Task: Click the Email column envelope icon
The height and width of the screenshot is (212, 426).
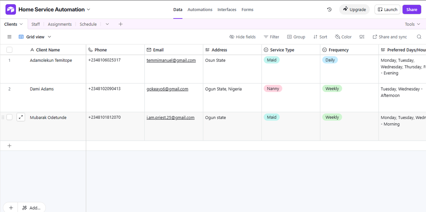Action: (x=149, y=50)
